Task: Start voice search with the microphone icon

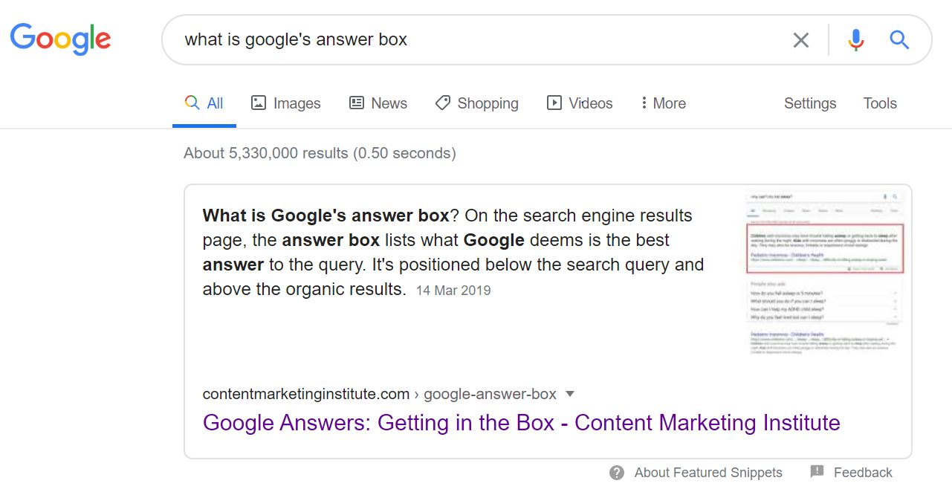Action: [x=856, y=40]
